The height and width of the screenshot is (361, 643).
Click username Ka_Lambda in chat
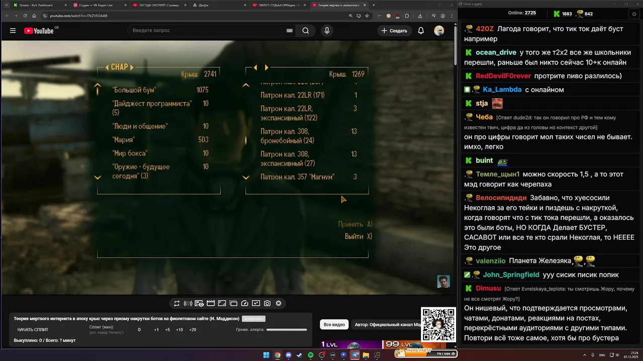501,90
